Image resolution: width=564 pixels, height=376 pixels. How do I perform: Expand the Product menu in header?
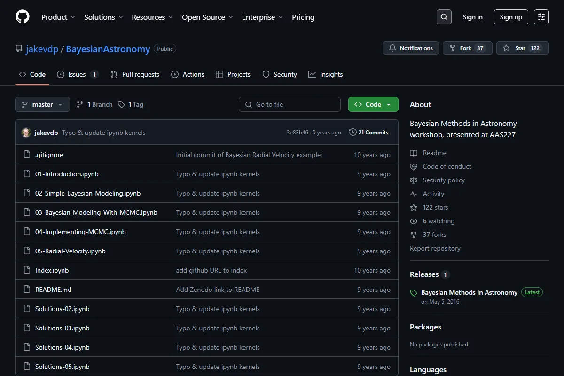click(58, 17)
